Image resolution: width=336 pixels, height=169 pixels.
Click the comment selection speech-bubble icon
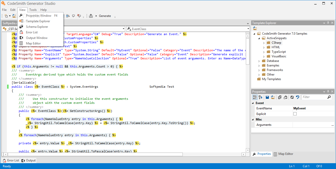click(x=73, y=16)
